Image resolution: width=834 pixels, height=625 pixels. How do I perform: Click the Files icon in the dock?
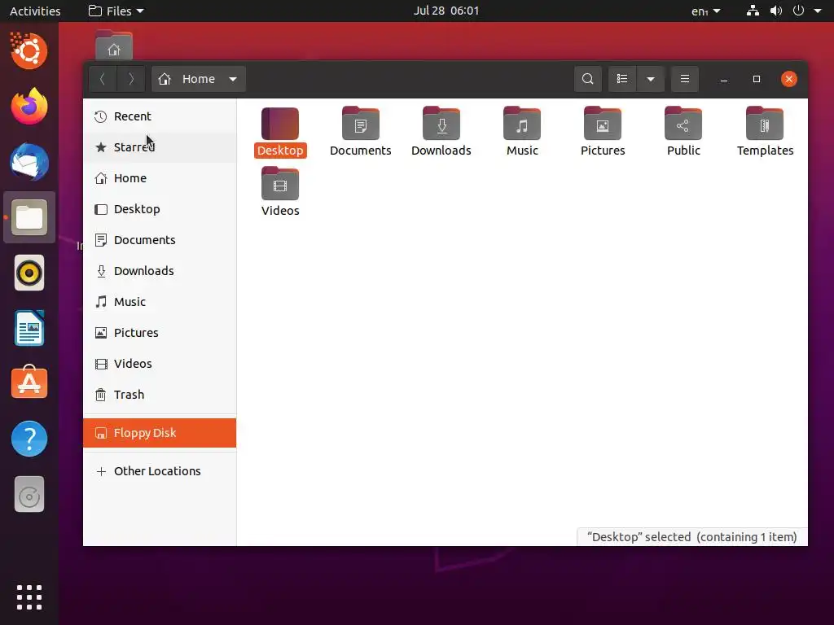(29, 217)
